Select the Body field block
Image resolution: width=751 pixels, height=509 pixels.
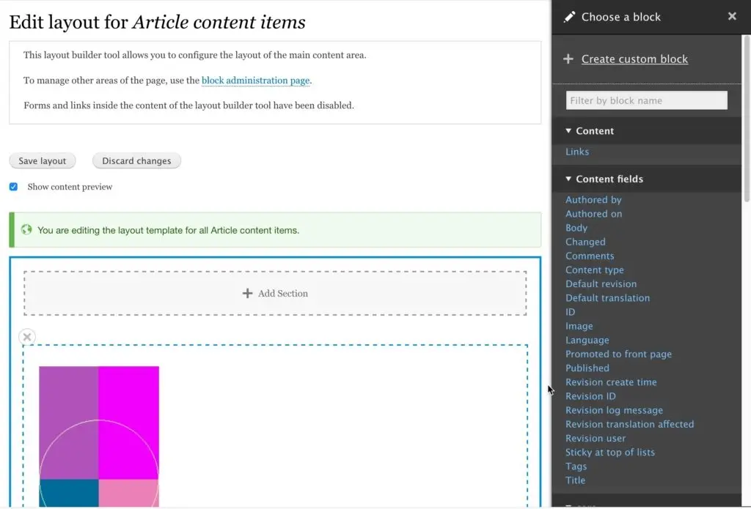tap(576, 228)
